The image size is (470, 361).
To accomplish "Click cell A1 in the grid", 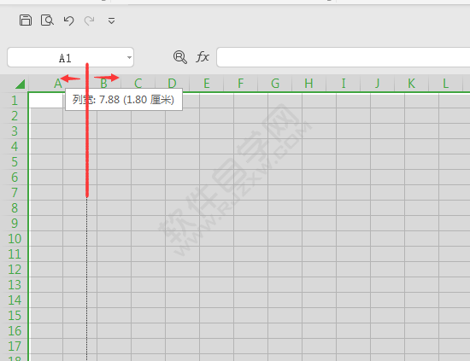I will [x=46, y=101].
